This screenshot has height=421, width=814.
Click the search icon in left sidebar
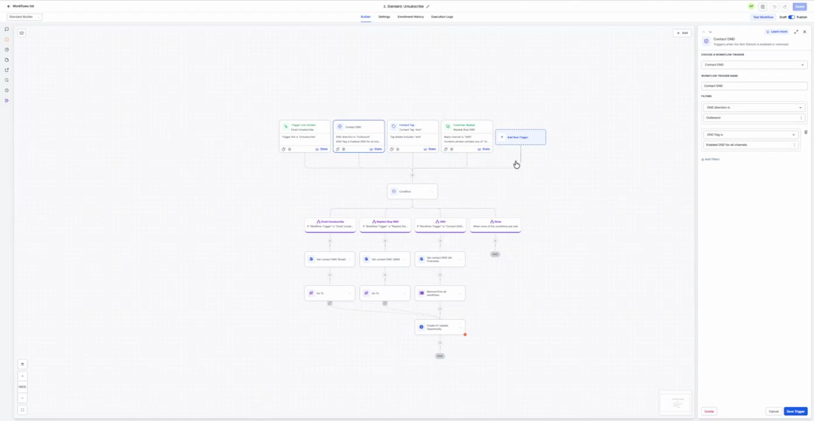(x=7, y=80)
